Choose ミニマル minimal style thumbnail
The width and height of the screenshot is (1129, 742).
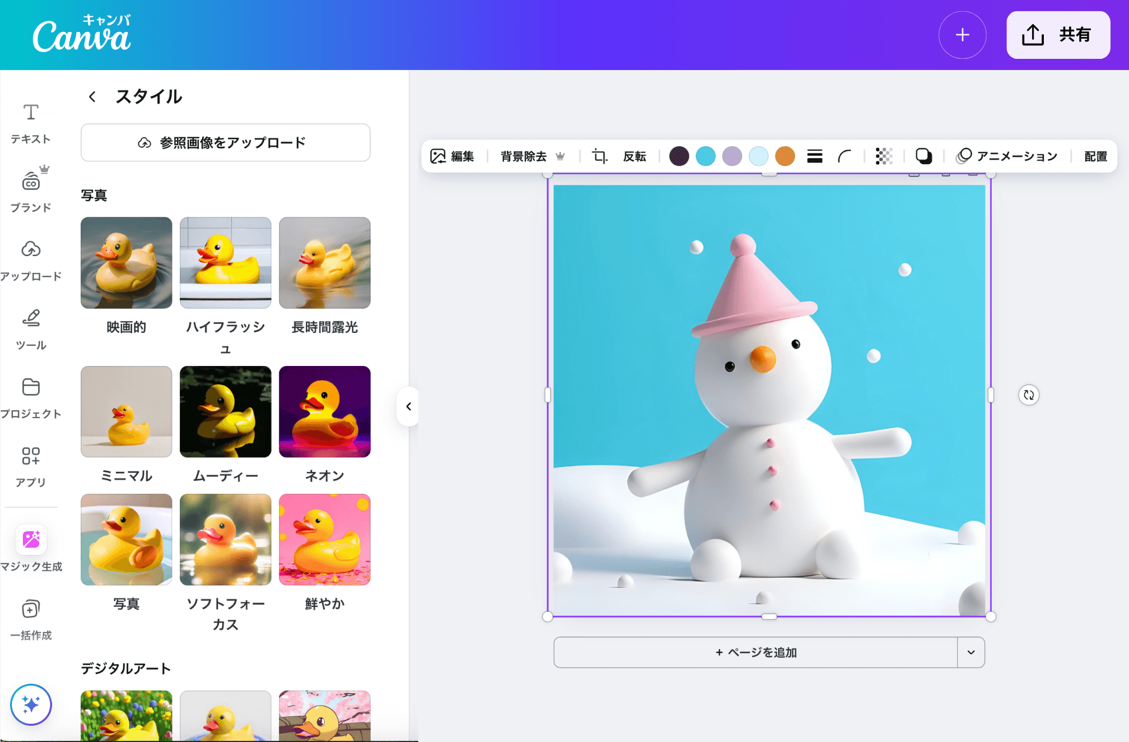[126, 412]
